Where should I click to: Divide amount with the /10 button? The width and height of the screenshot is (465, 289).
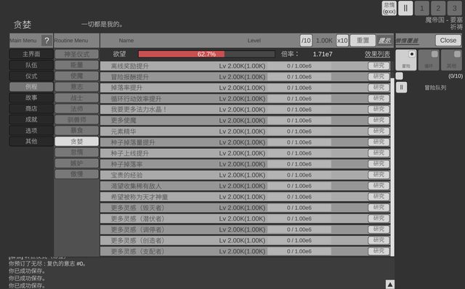click(306, 41)
